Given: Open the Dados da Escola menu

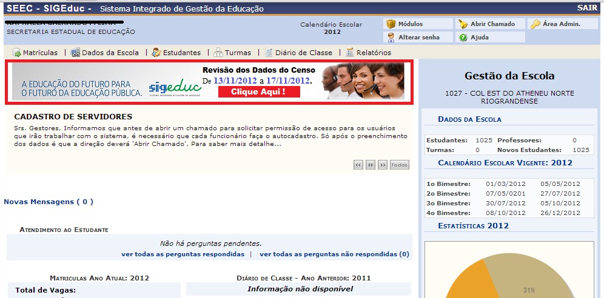Looking at the screenshot, I should [110, 53].
